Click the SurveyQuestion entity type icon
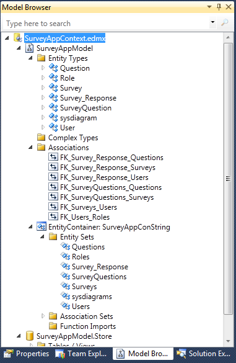 tap(53, 108)
